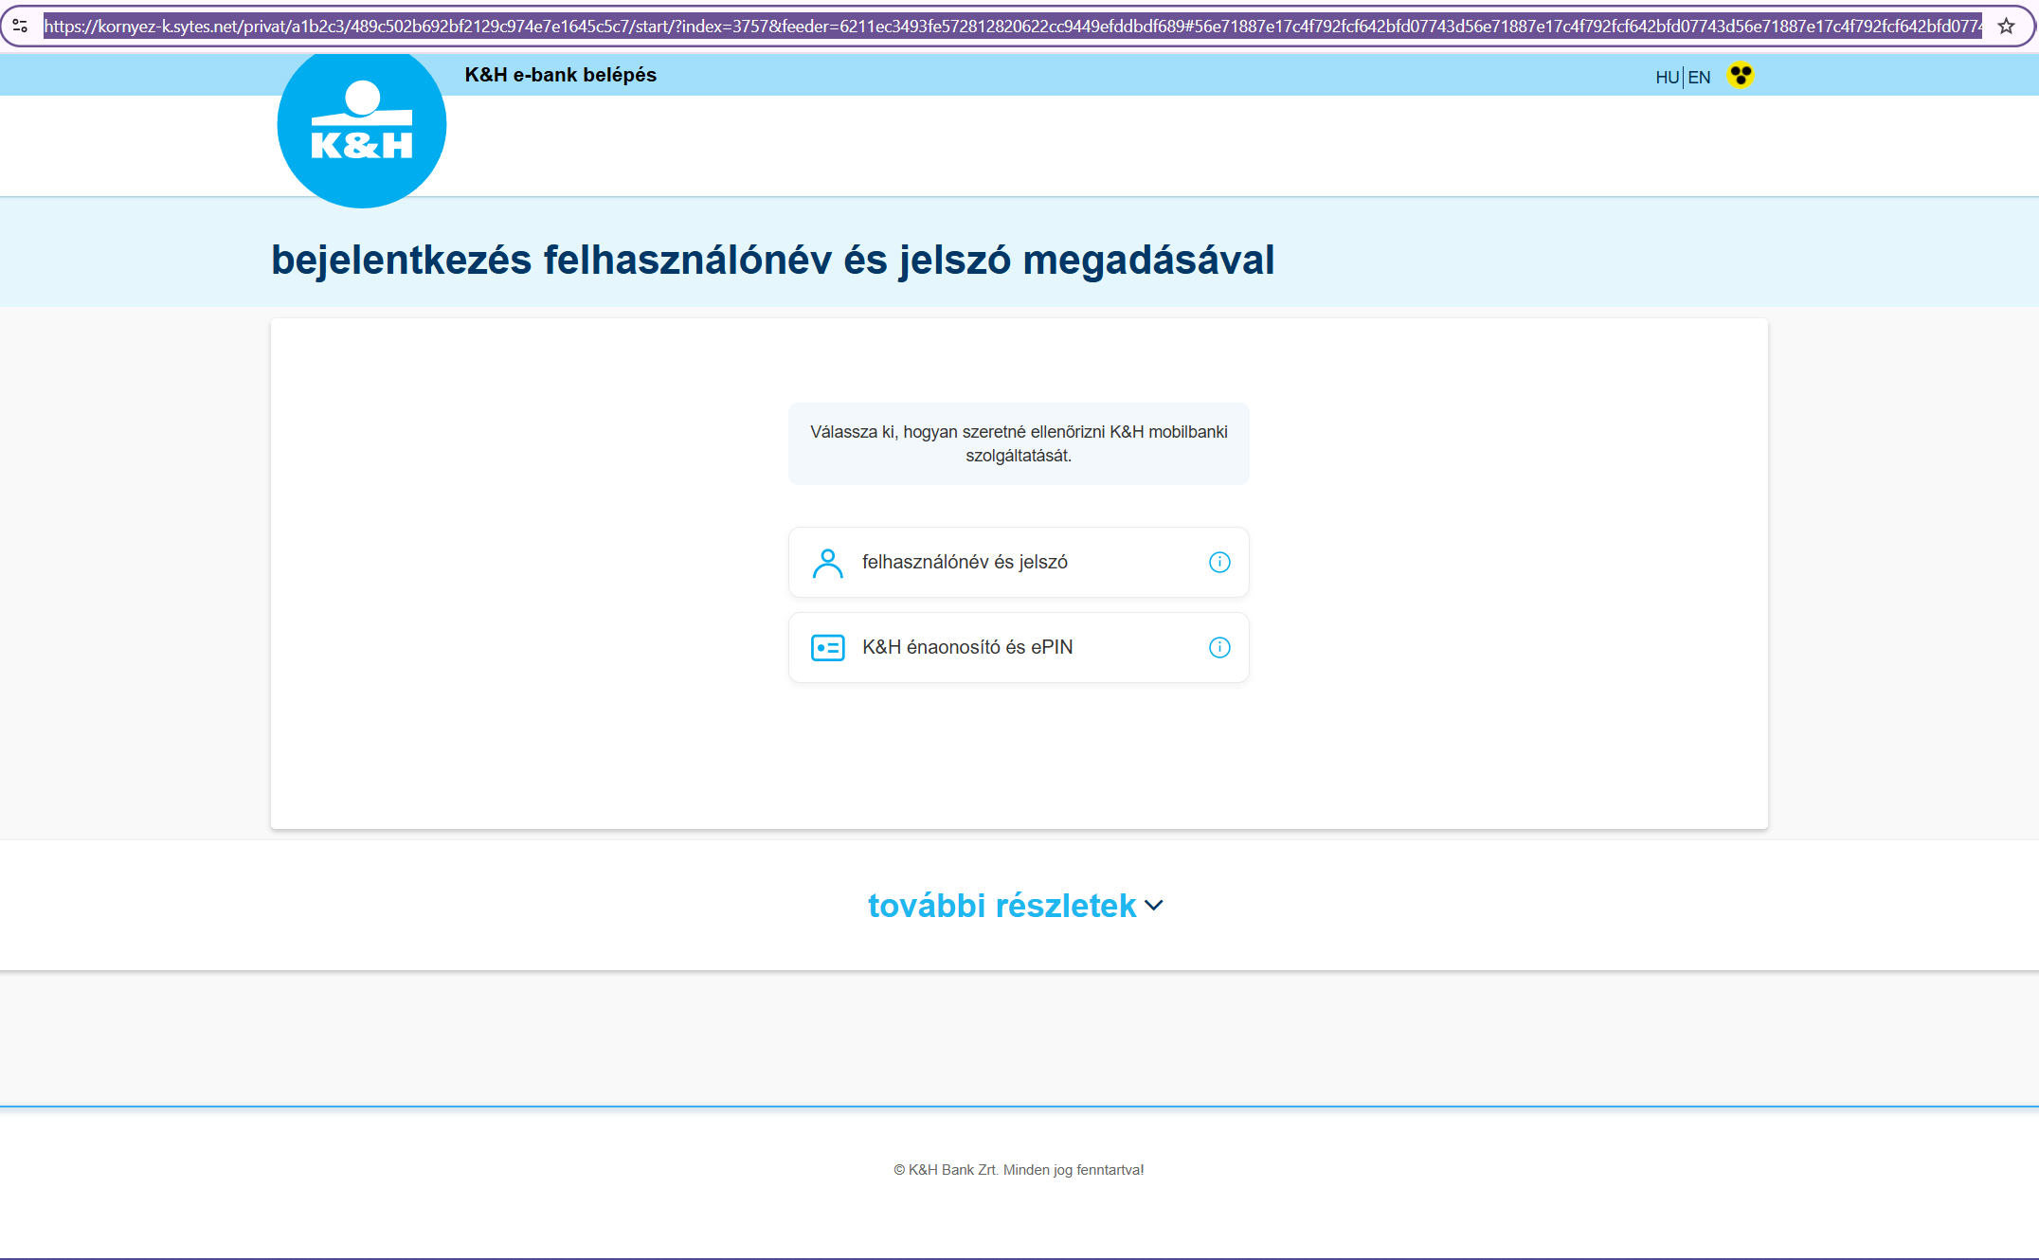
Task: Open the yellow accessibility mode icon
Action: 1740,75
